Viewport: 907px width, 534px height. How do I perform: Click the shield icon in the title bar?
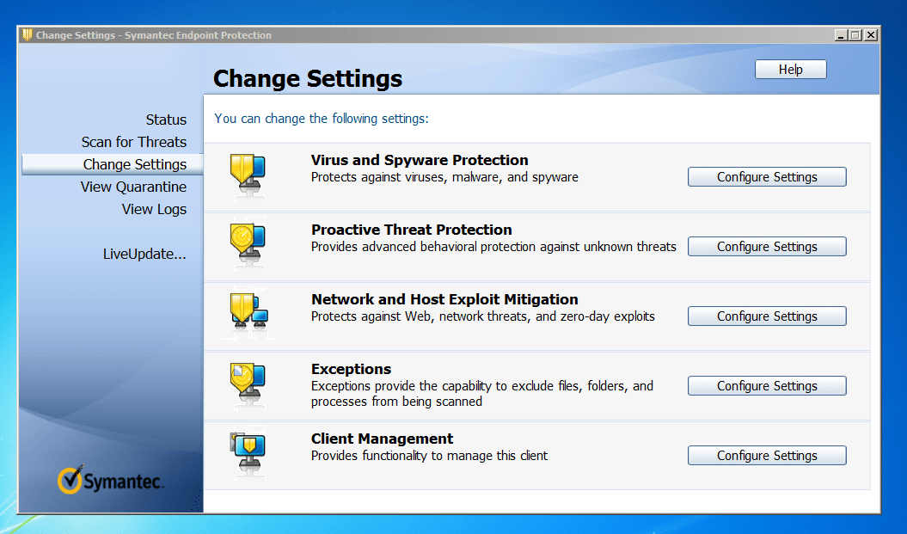[x=28, y=35]
